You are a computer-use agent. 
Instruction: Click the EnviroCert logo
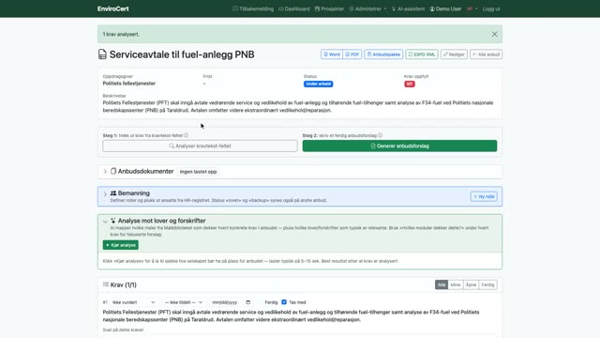click(112, 8)
